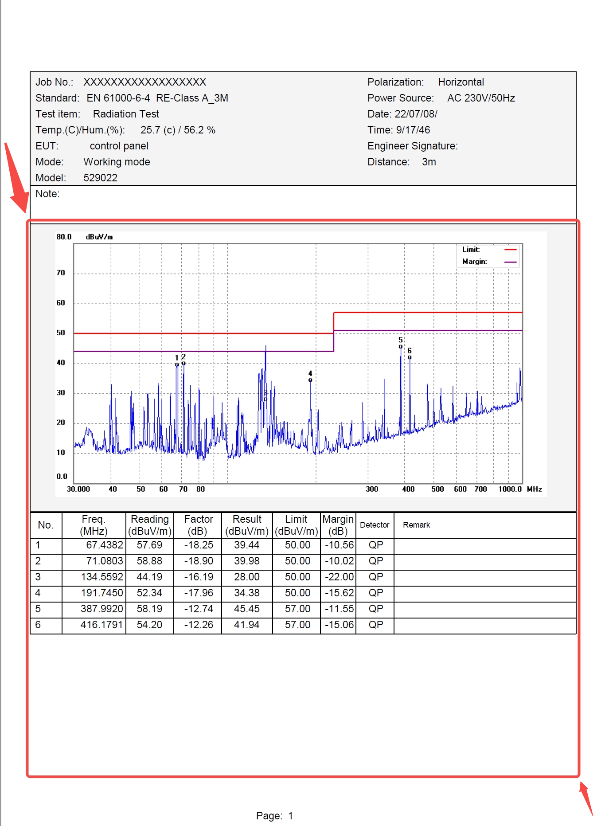605x826 pixels.
Task: Select the Date 22/07/08/ text
Action: click(x=402, y=114)
